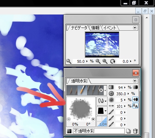Image resolution: width=155 pixels, height=138 pixels.
Task: Click the opacity value field 94
Action: click(120, 87)
